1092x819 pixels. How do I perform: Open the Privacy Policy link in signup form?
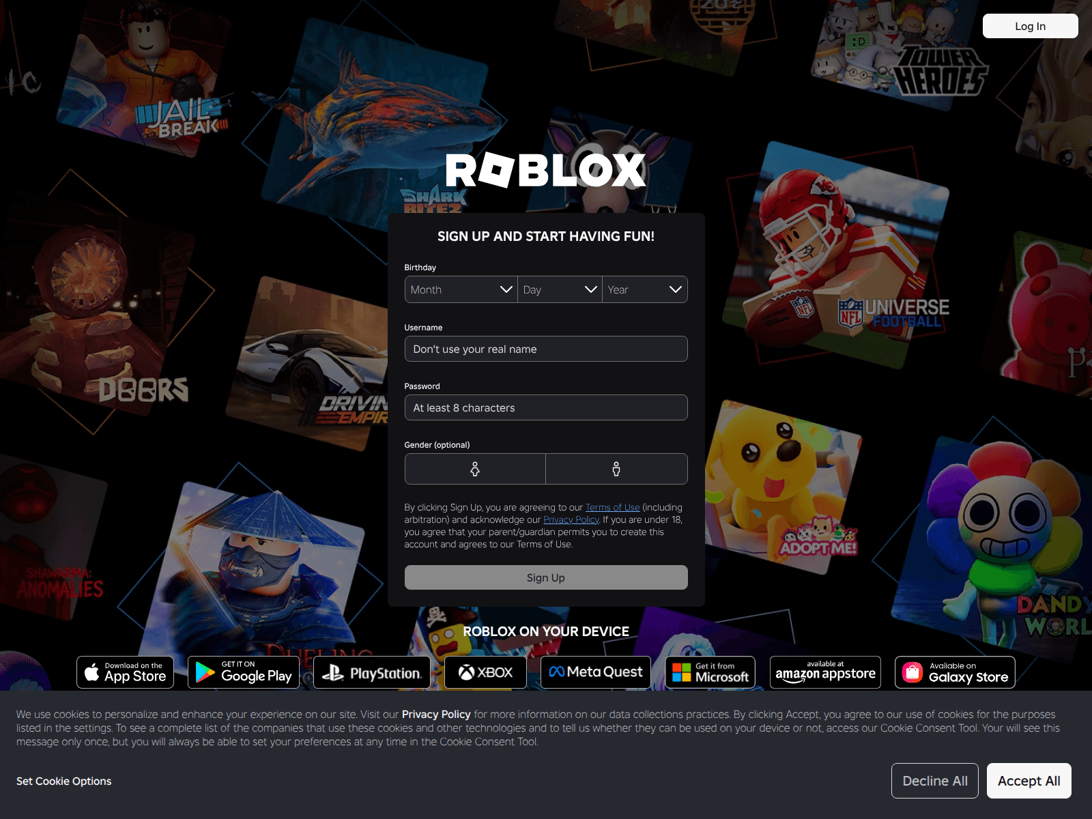pos(571,519)
